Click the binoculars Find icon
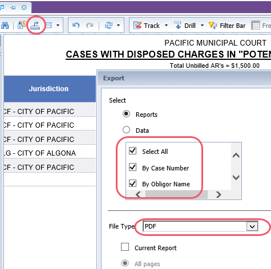Image resolution: width=271 pixels, height=269 pixels. [x=5, y=25]
